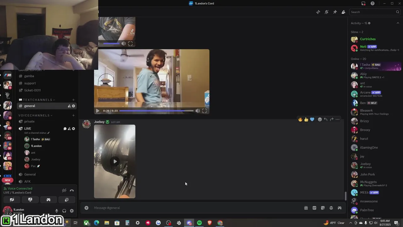Edit general channel settings gear
The width and height of the screenshot is (403, 227).
(x=74, y=106)
